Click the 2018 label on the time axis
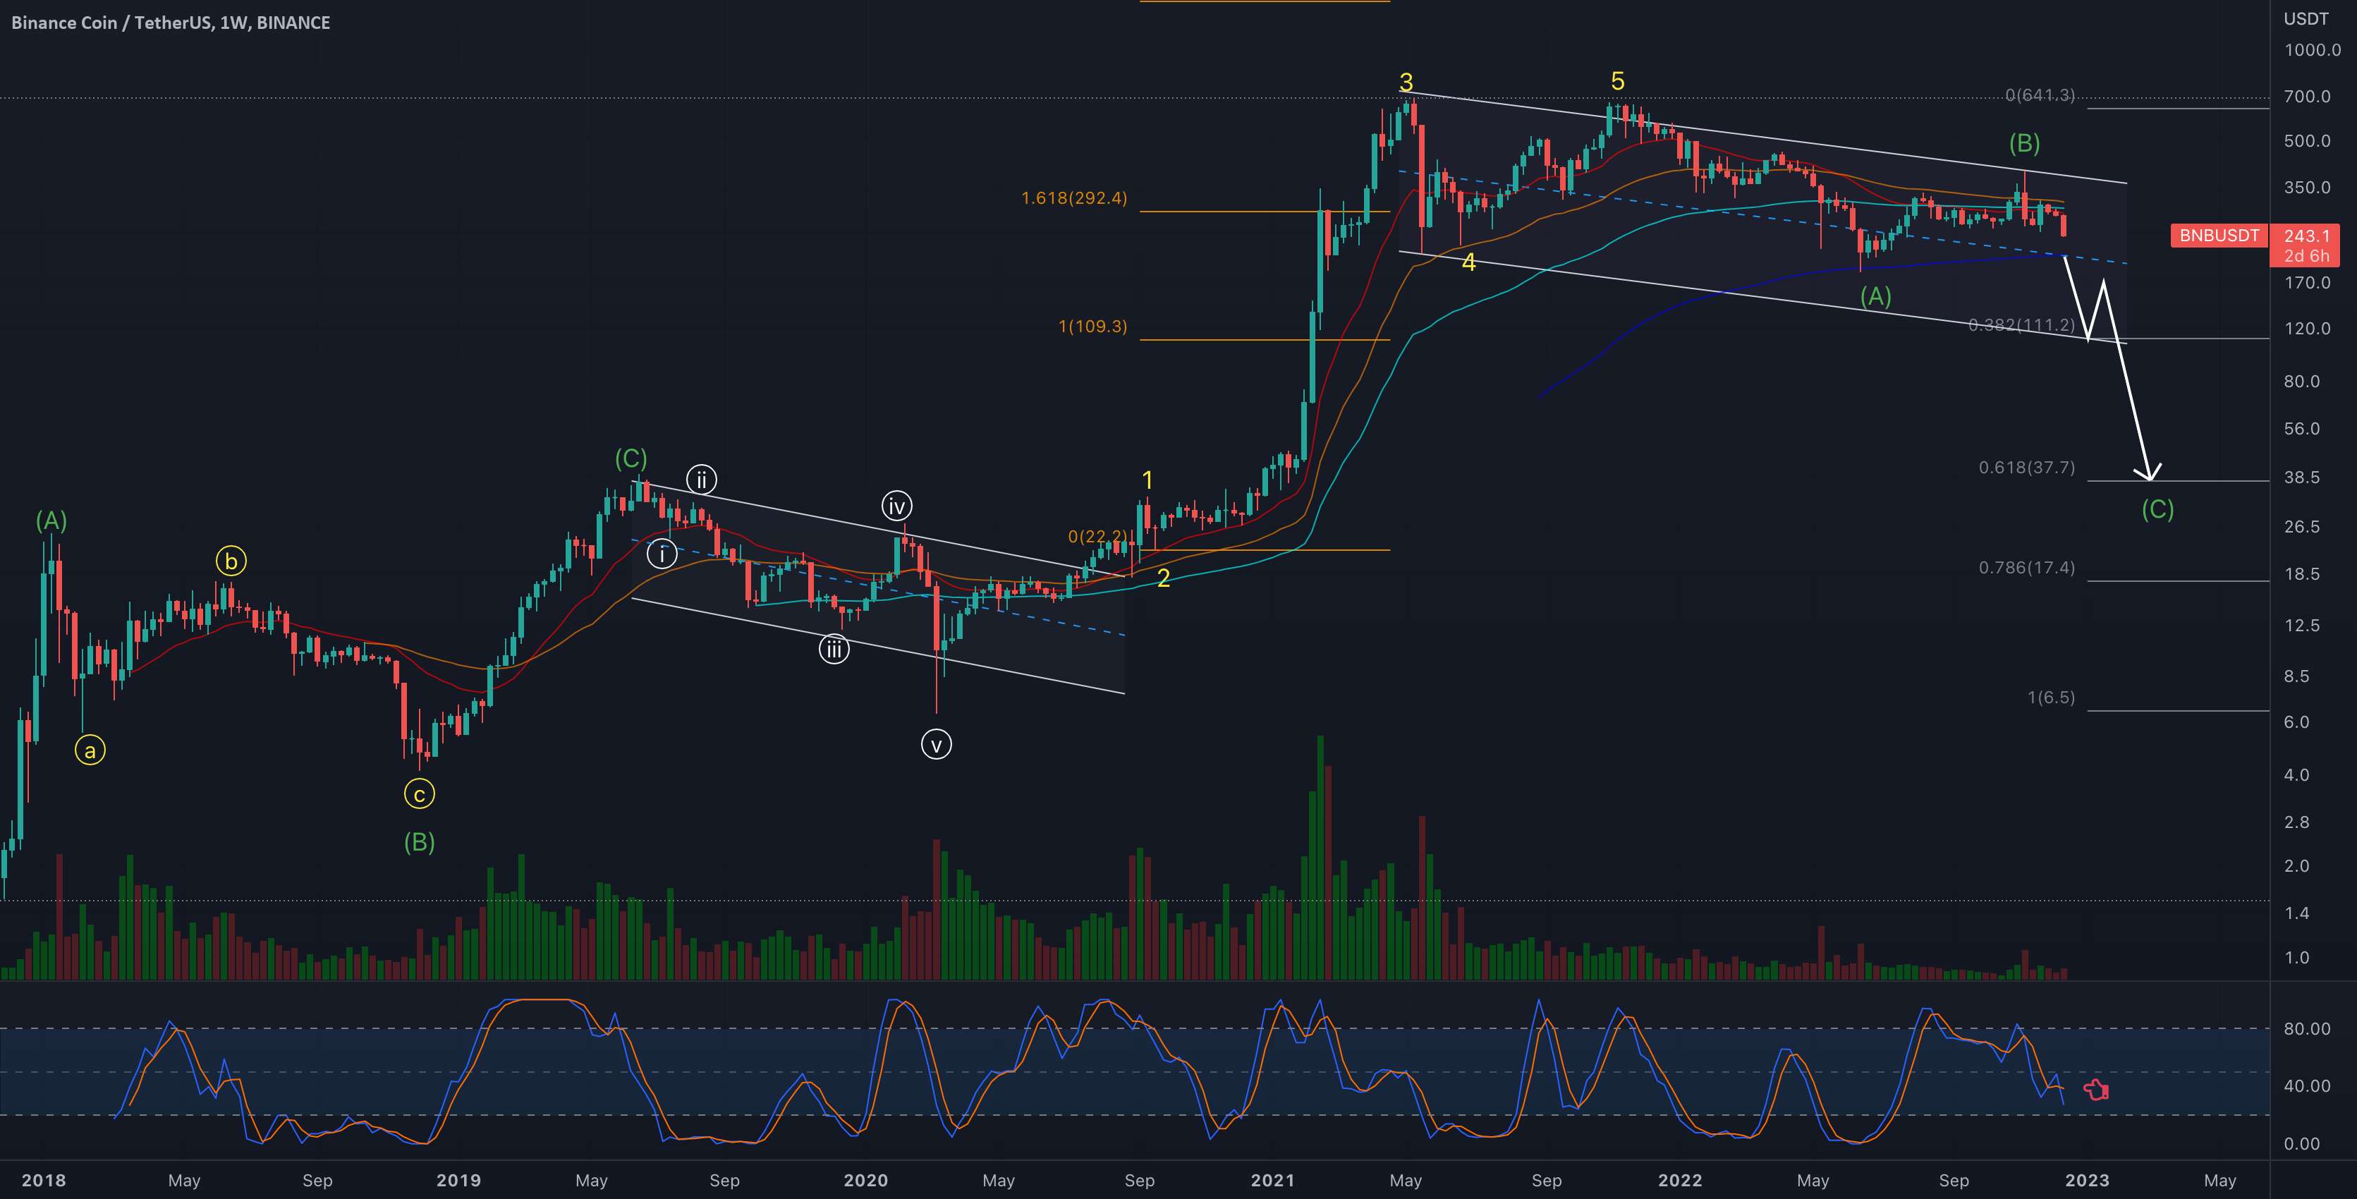 pyautogui.click(x=43, y=1180)
